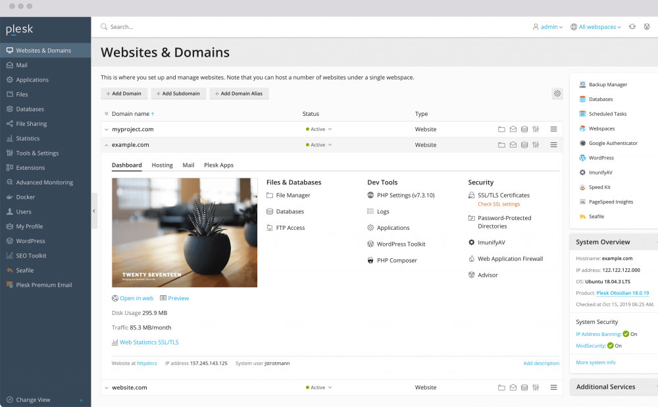Open Active status dropdown for myproject.com
The width and height of the screenshot is (658, 407).
point(319,129)
